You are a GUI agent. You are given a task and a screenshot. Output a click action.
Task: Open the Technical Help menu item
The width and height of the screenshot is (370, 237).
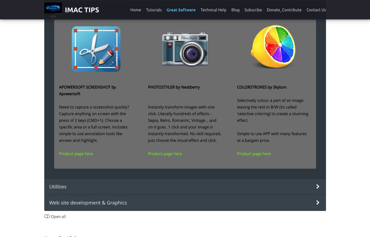click(213, 10)
